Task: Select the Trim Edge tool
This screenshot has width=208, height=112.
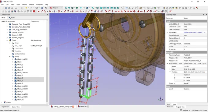Action: pyautogui.click(x=86, y=11)
